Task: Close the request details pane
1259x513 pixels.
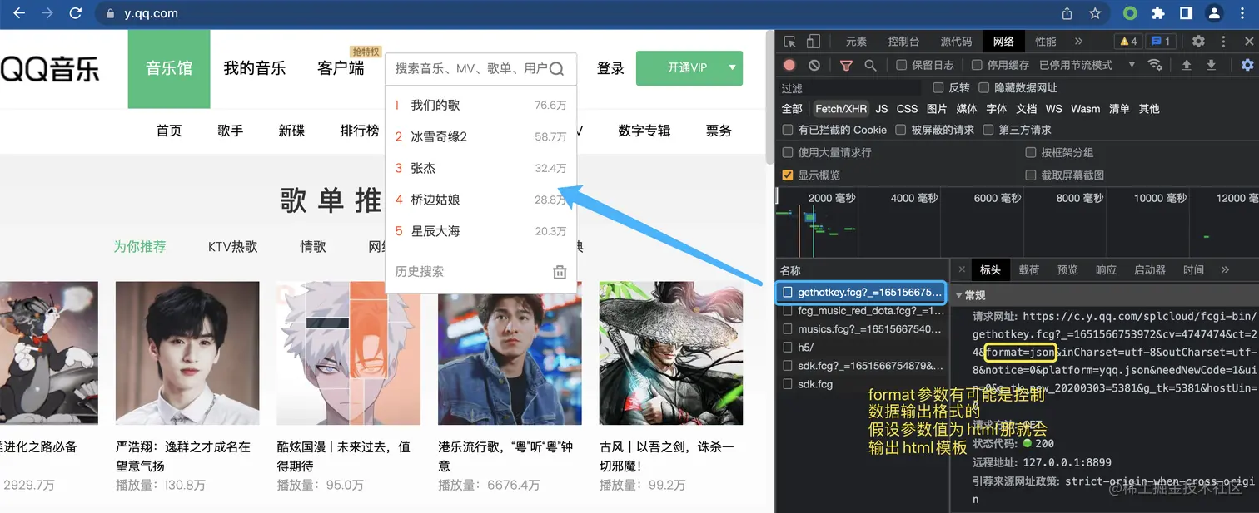Action: (x=962, y=269)
